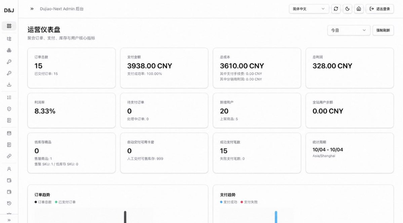Click the 退出登录 logout button

point(380,9)
